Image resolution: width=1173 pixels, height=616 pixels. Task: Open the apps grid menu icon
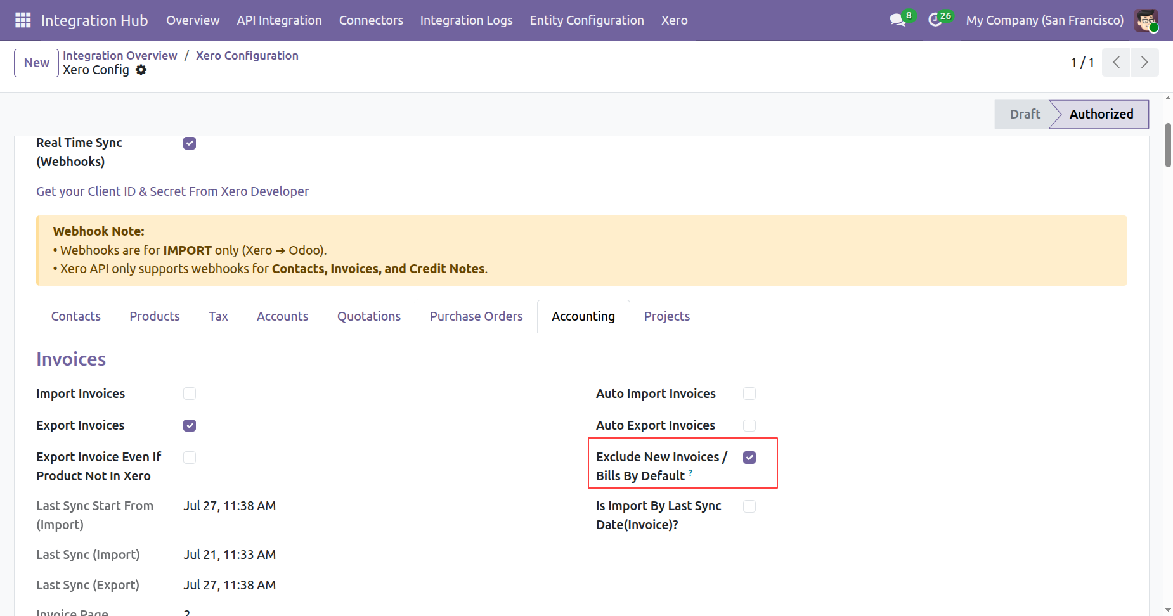coord(23,20)
